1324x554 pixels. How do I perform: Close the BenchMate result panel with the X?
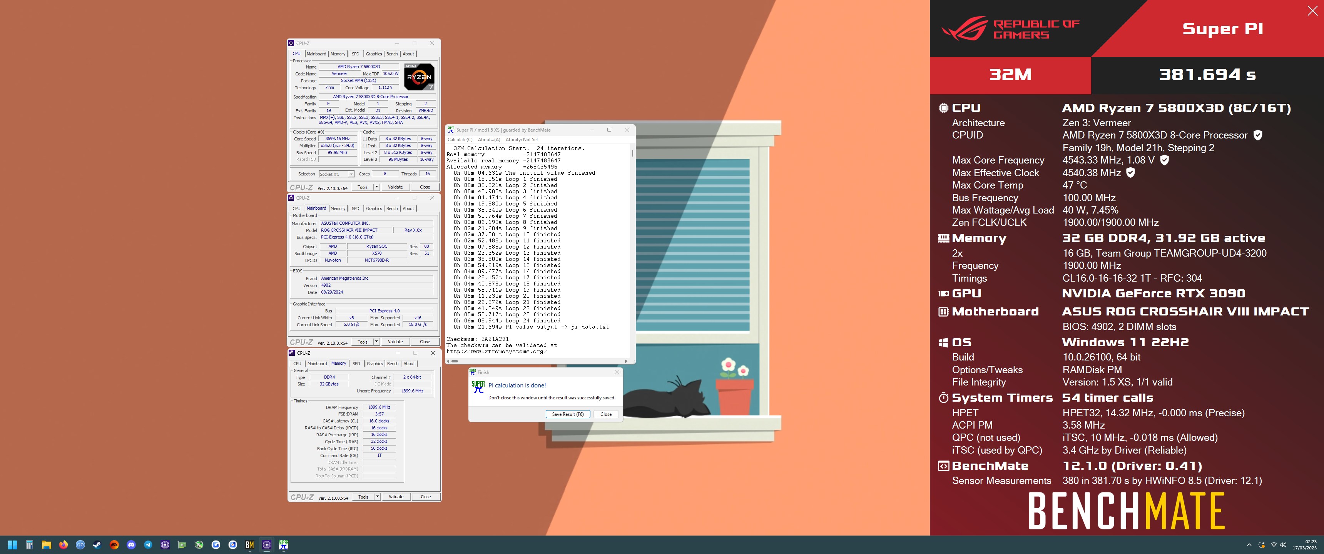pyautogui.click(x=1312, y=11)
